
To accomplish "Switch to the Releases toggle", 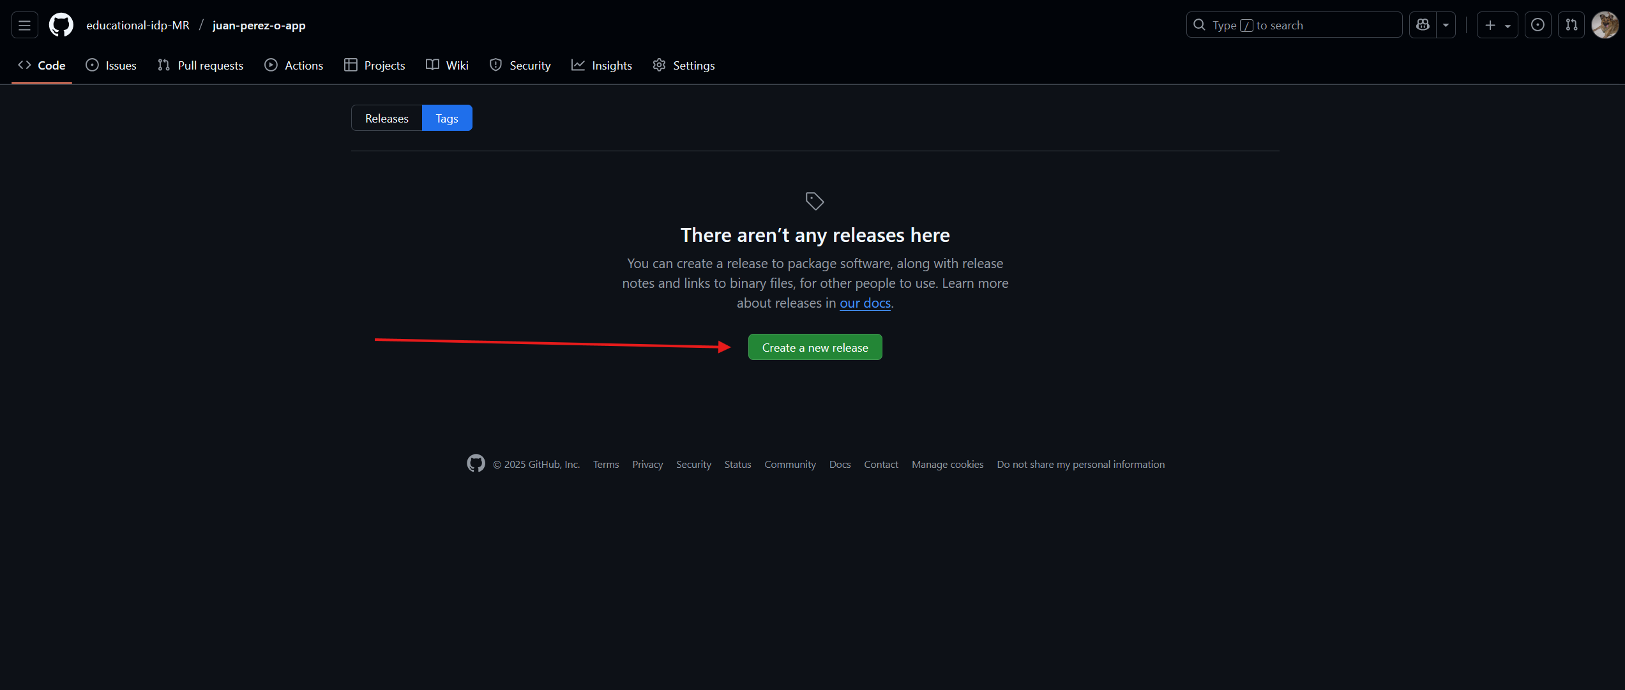I will click(x=386, y=118).
